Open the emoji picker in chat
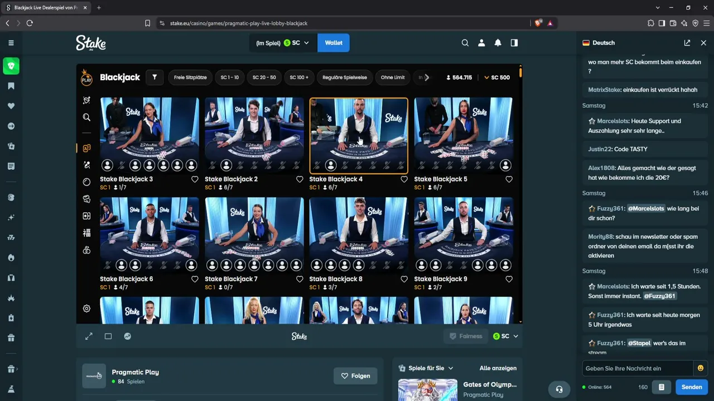 coord(701,368)
